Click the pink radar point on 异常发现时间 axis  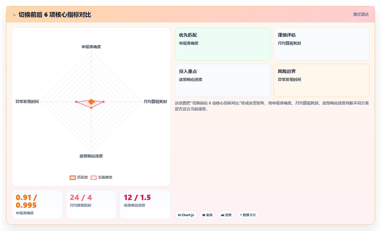click(x=76, y=102)
